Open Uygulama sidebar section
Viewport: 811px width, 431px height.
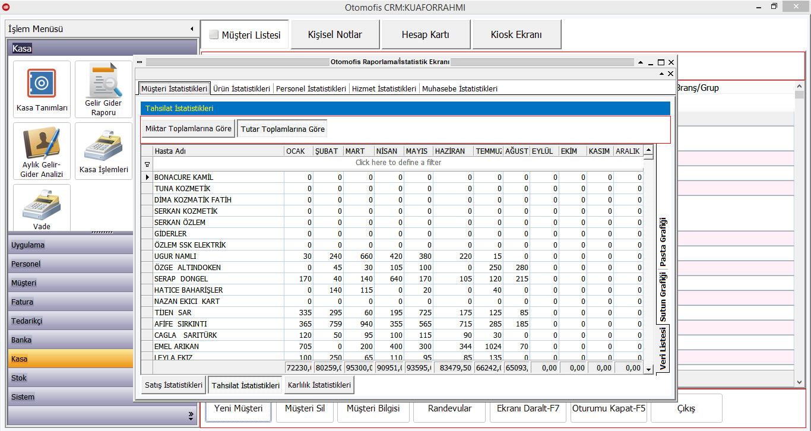(71, 245)
